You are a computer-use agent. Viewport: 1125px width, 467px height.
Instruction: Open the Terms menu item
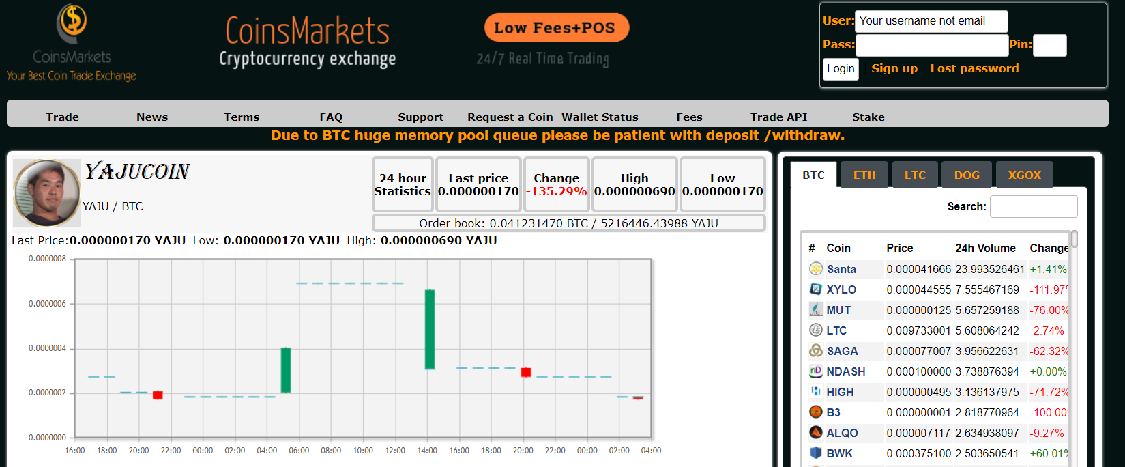pos(242,117)
